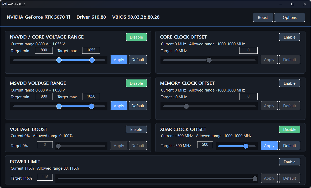The width and height of the screenshot is (311, 188).
Task: Click the Power Limit field showing 116
Action: 45,177
